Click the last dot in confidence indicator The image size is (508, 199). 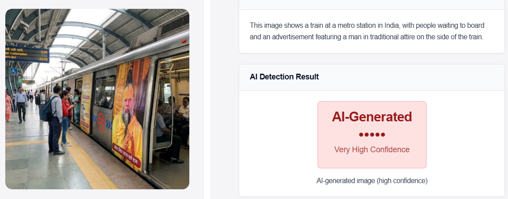click(x=383, y=135)
